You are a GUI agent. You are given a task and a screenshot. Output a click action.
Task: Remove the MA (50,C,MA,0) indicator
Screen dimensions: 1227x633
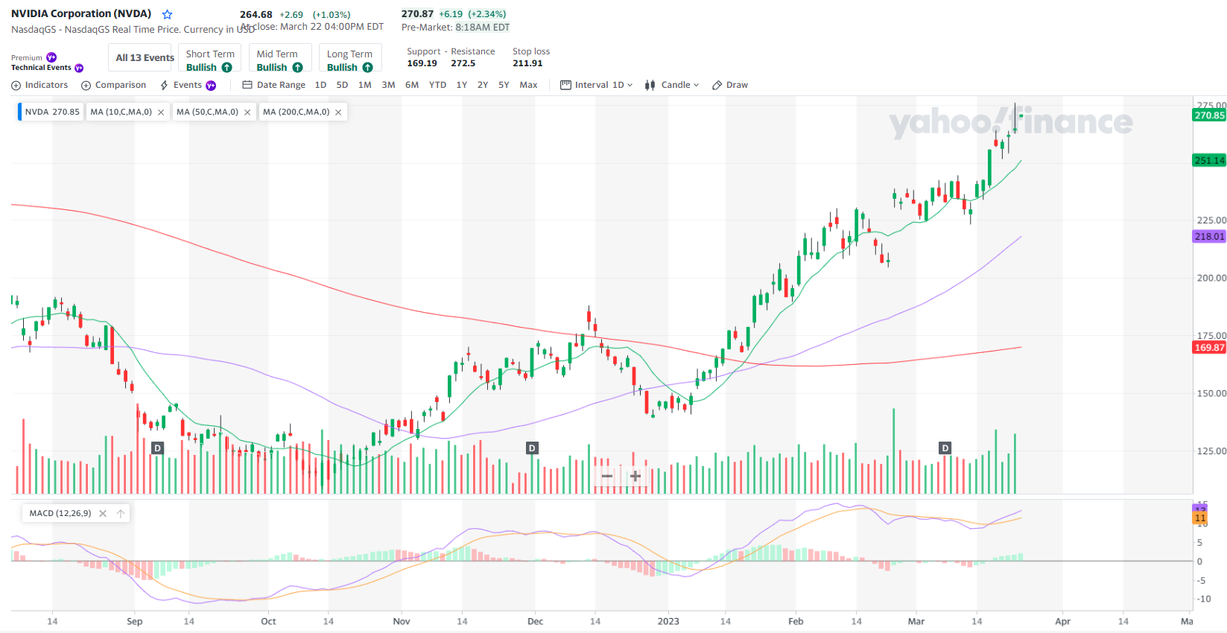coord(247,112)
